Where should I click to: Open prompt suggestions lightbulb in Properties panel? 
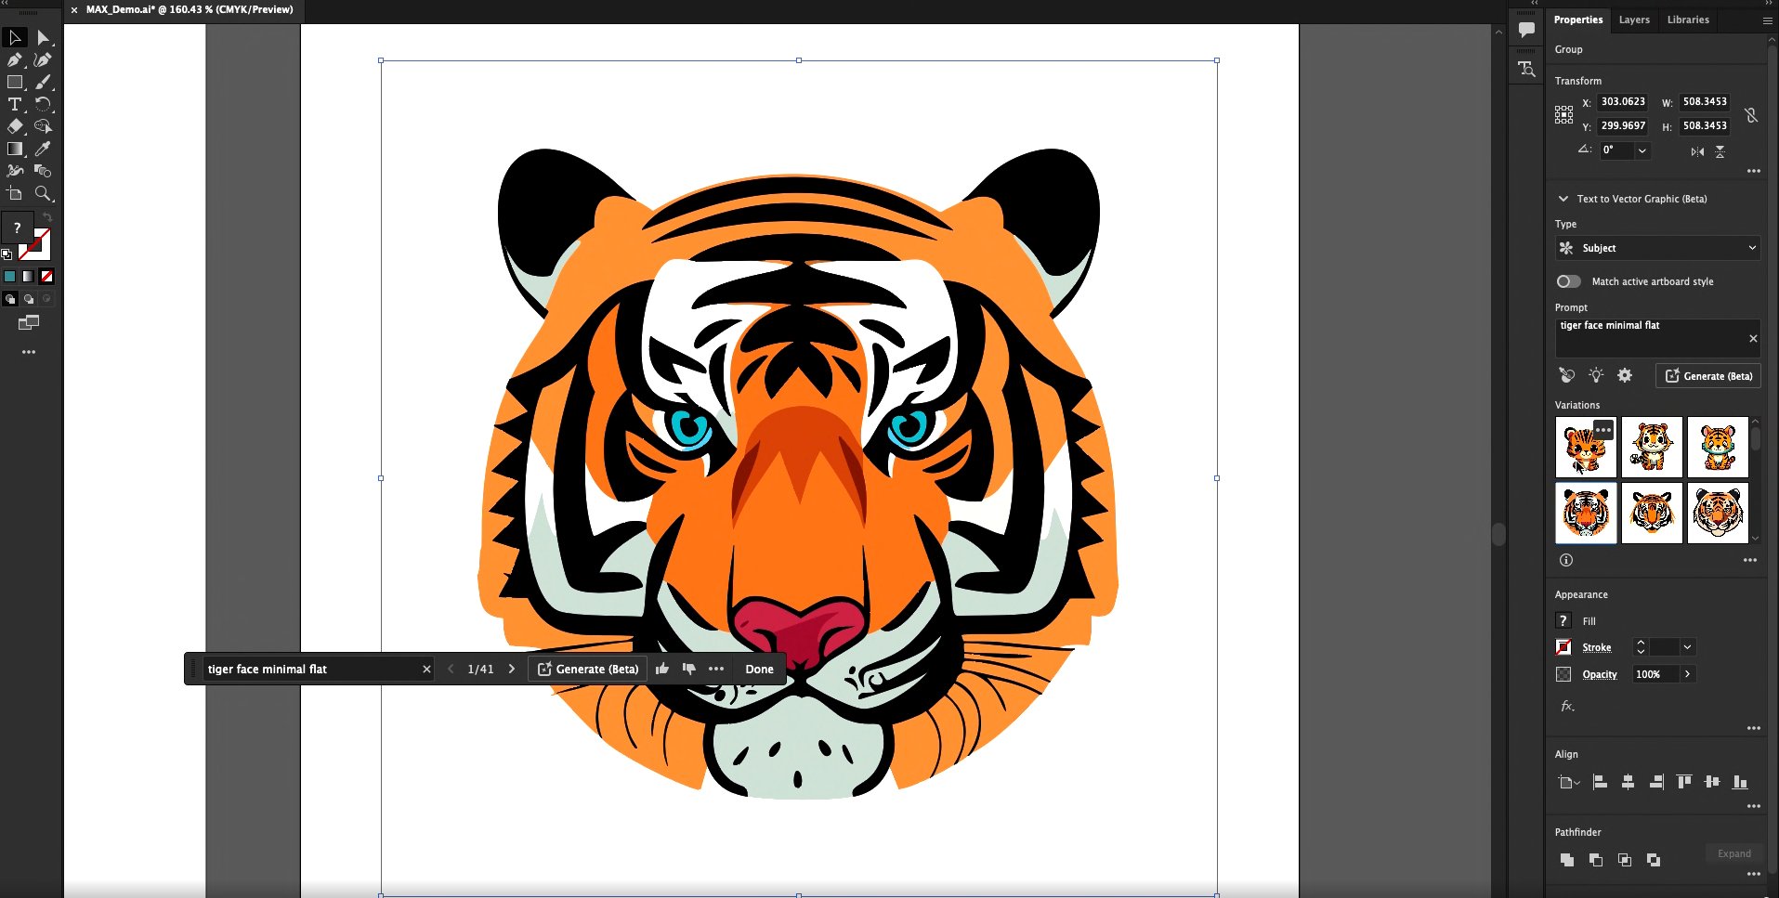click(1596, 375)
